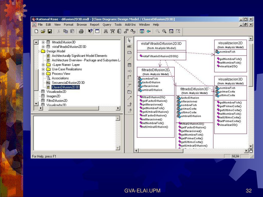This screenshot has height=197, width=263.
Task: Fit the diagram in the window
Action: click(x=171, y=31)
